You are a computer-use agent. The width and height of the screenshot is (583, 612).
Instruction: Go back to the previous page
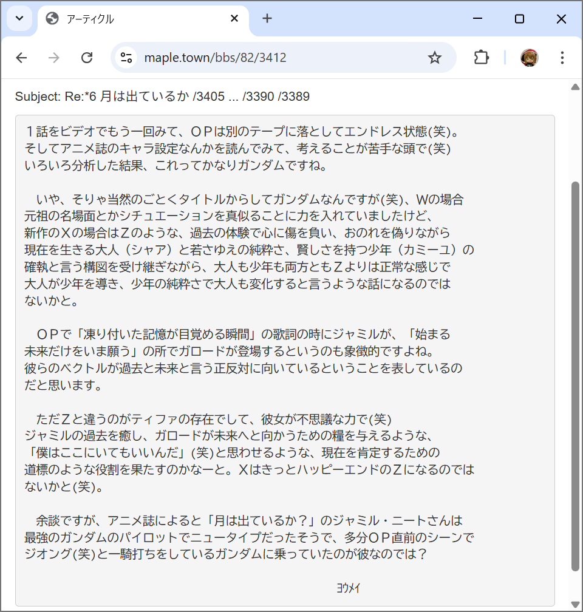[x=22, y=58]
